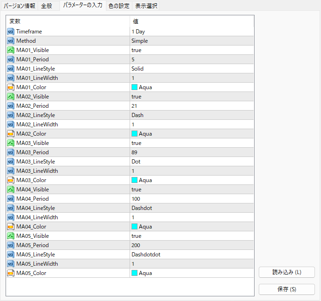Screen dimensions: 321x301
Task: Switch to the 全般 tab
Action: pyautogui.click(x=46, y=6)
